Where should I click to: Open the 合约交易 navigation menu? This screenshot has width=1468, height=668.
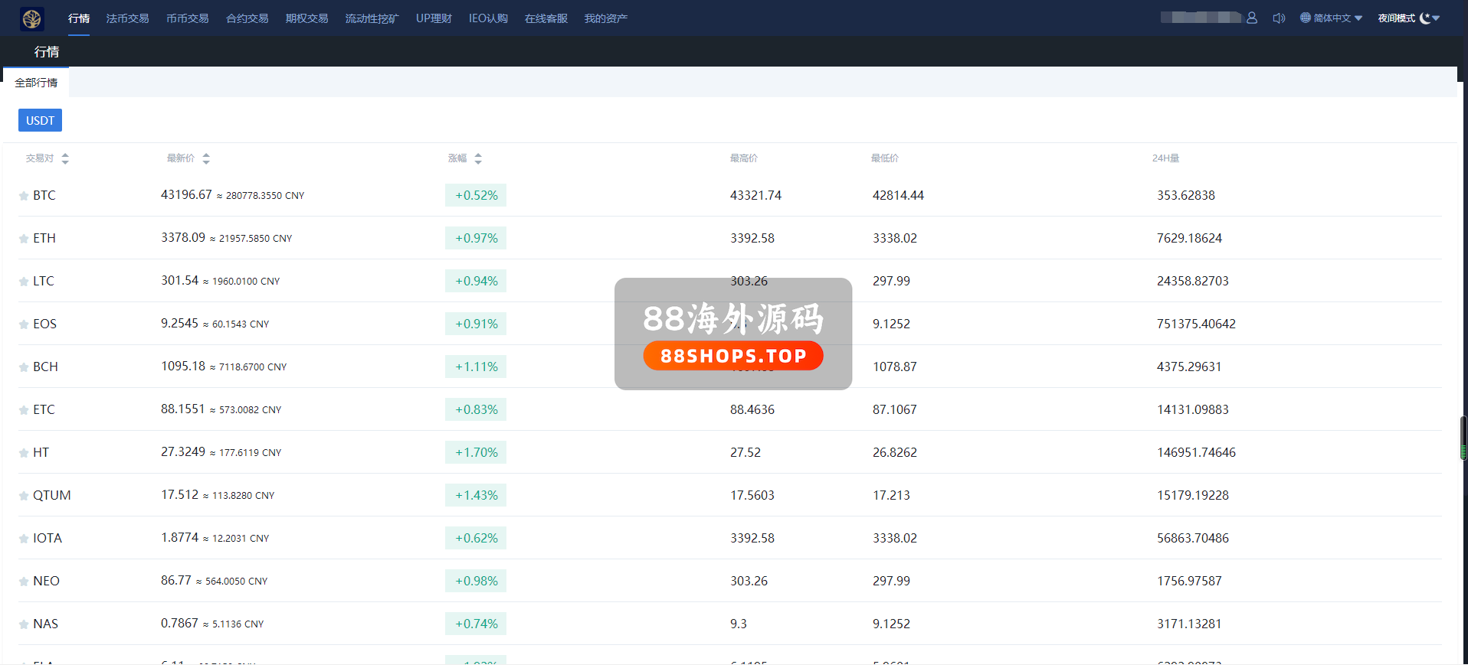247,18
